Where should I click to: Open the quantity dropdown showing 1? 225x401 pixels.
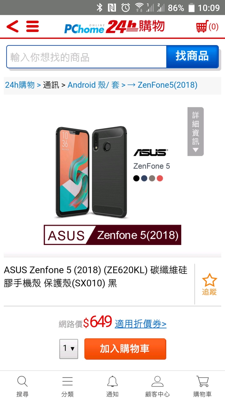click(x=69, y=349)
